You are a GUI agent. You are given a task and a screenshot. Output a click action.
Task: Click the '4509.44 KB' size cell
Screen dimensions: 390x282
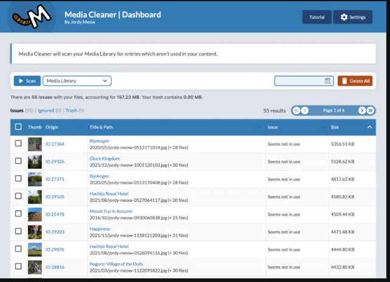click(343, 215)
